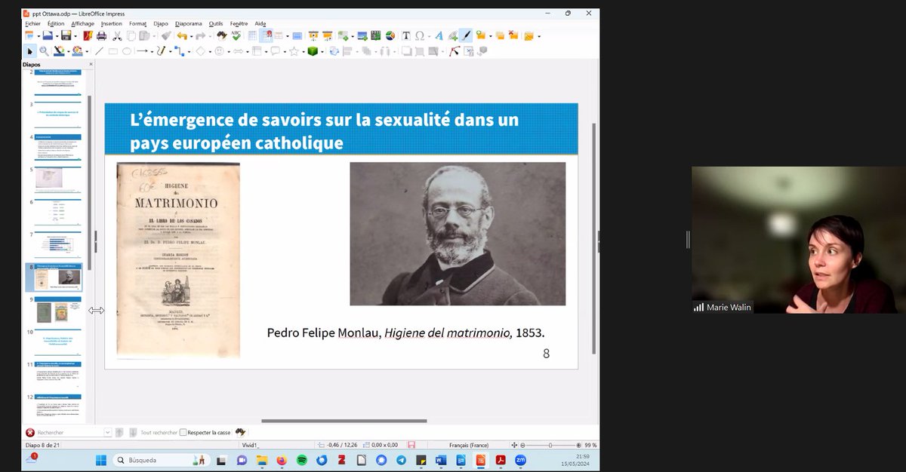This screenshot has height=472, width=906.
Task: Click the horizontal scrollbar below the slide
Action: tap(344, 421)
